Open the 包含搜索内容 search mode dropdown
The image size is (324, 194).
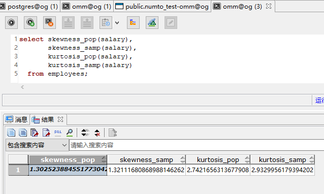[37, 145]
